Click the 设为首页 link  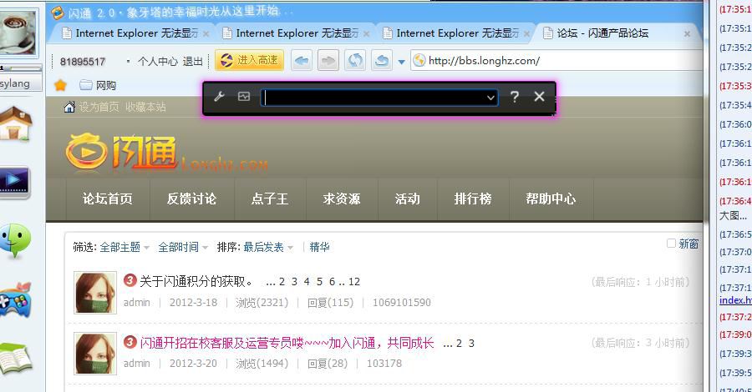point(99,107)
